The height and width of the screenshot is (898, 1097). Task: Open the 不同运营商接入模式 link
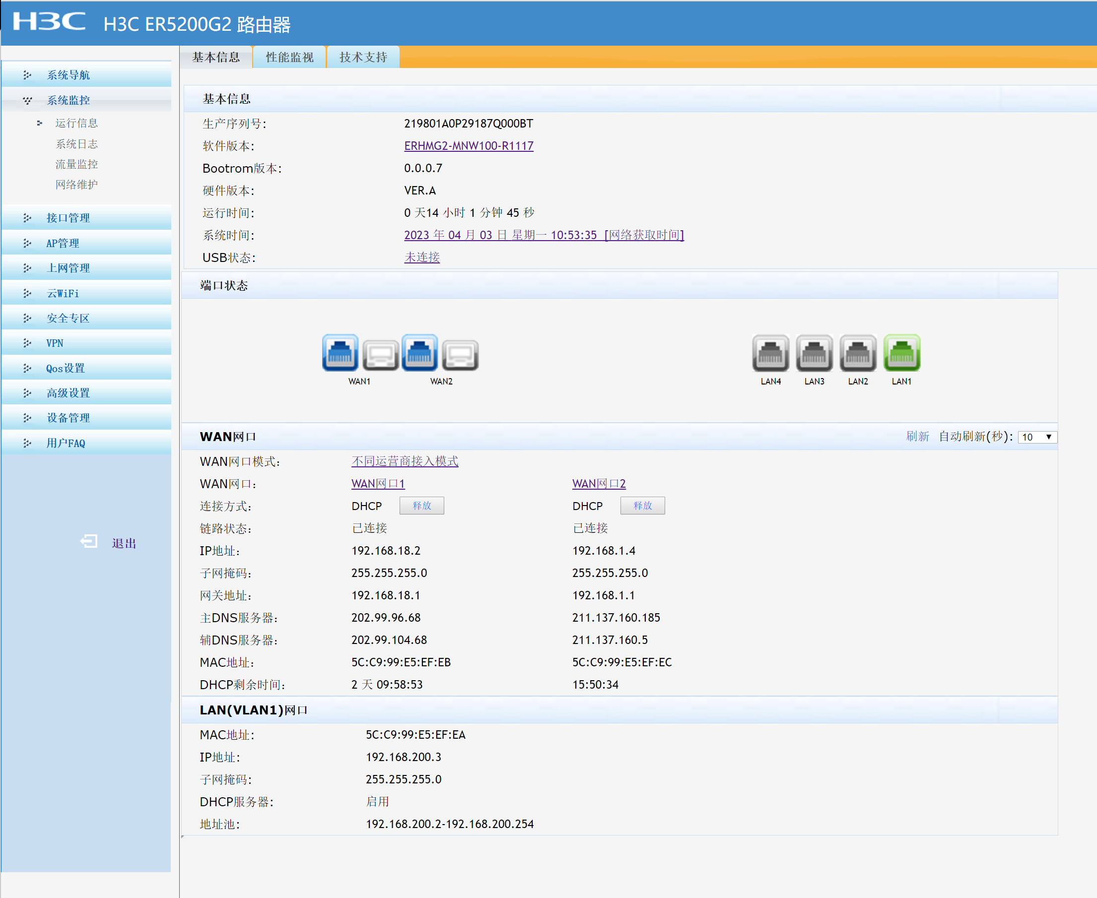click(x=405, y=461)
